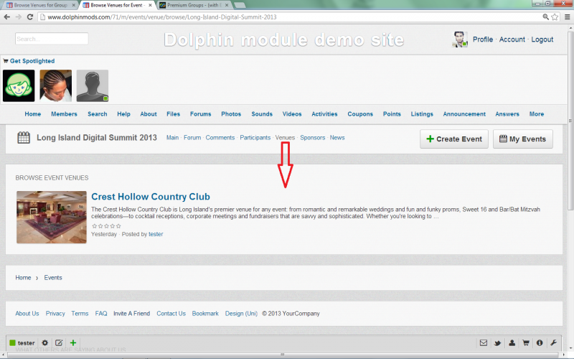The width and height of the screenshot is (574, 359).
Task: Click the site Search input field
Action: tap(52, 39)
